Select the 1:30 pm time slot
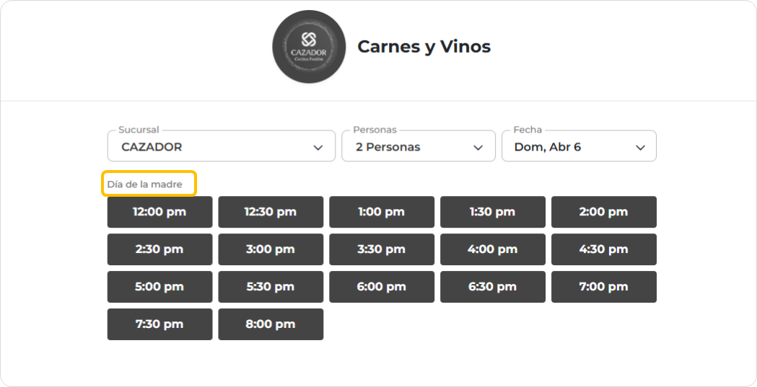757x387 pixels. pyautogui.click(x=493, y=212)
